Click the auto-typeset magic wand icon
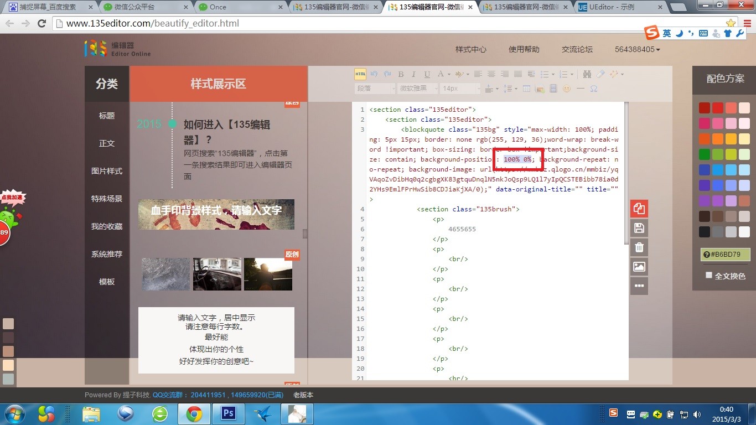This screenshot has height=425, width=756. (614, 74)
